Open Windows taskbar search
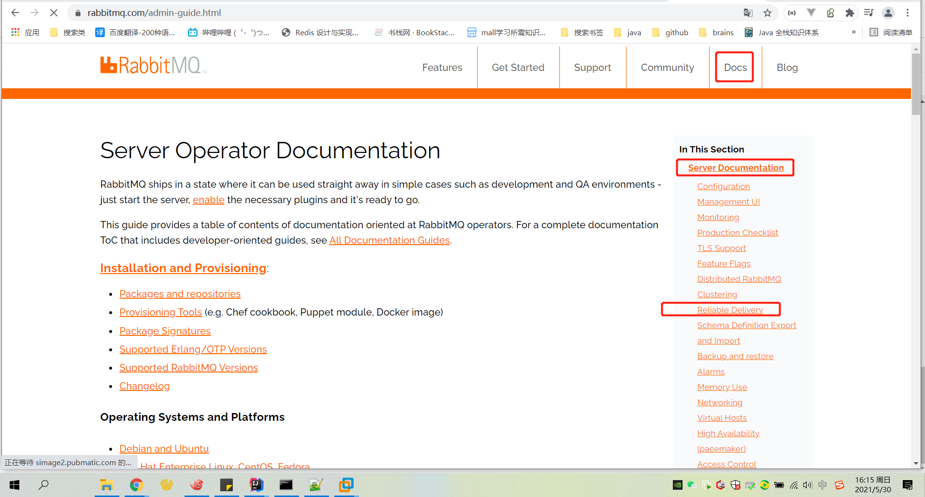Screen dimensions: 925x497 pyautogui.click(x=43, y=485)
